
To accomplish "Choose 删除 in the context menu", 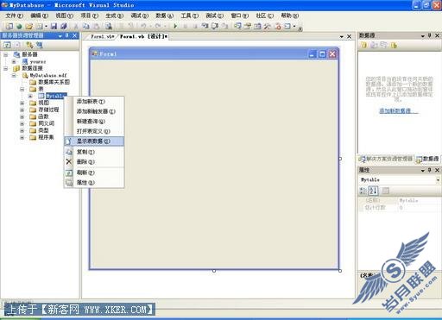I will coord(94,162).
